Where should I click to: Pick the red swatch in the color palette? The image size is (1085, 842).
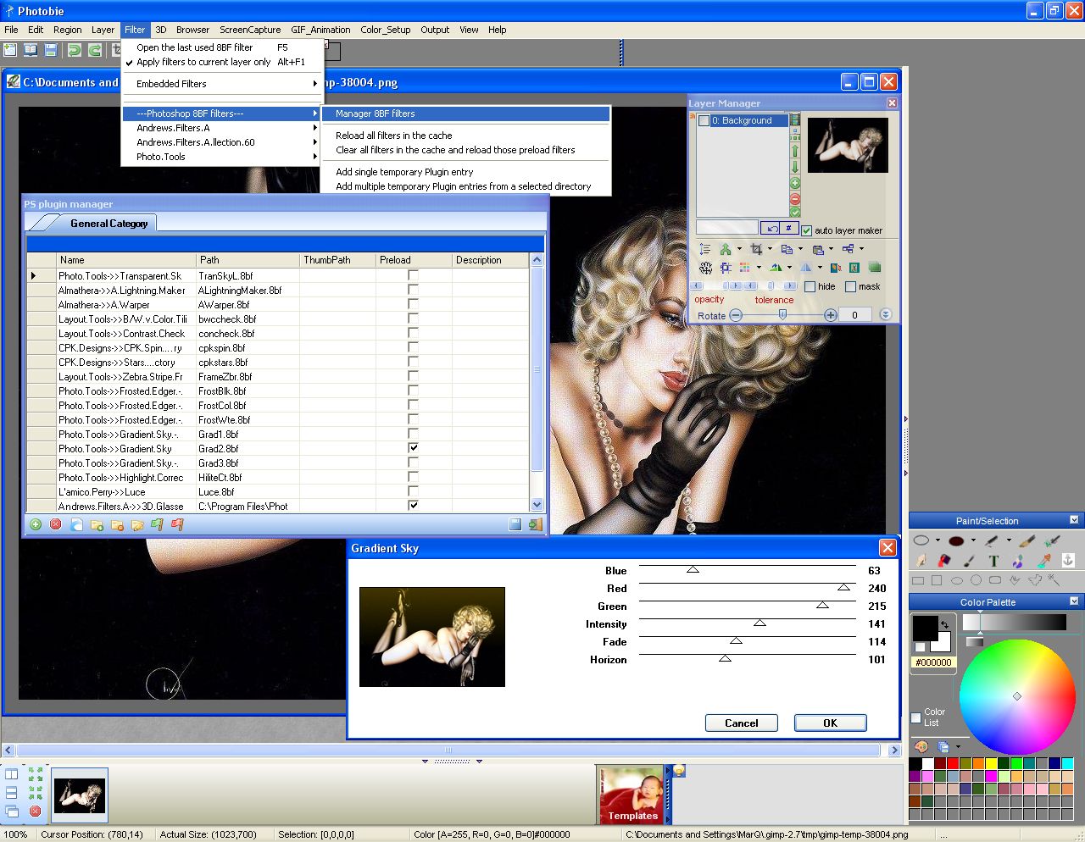(x=952, y=763)
